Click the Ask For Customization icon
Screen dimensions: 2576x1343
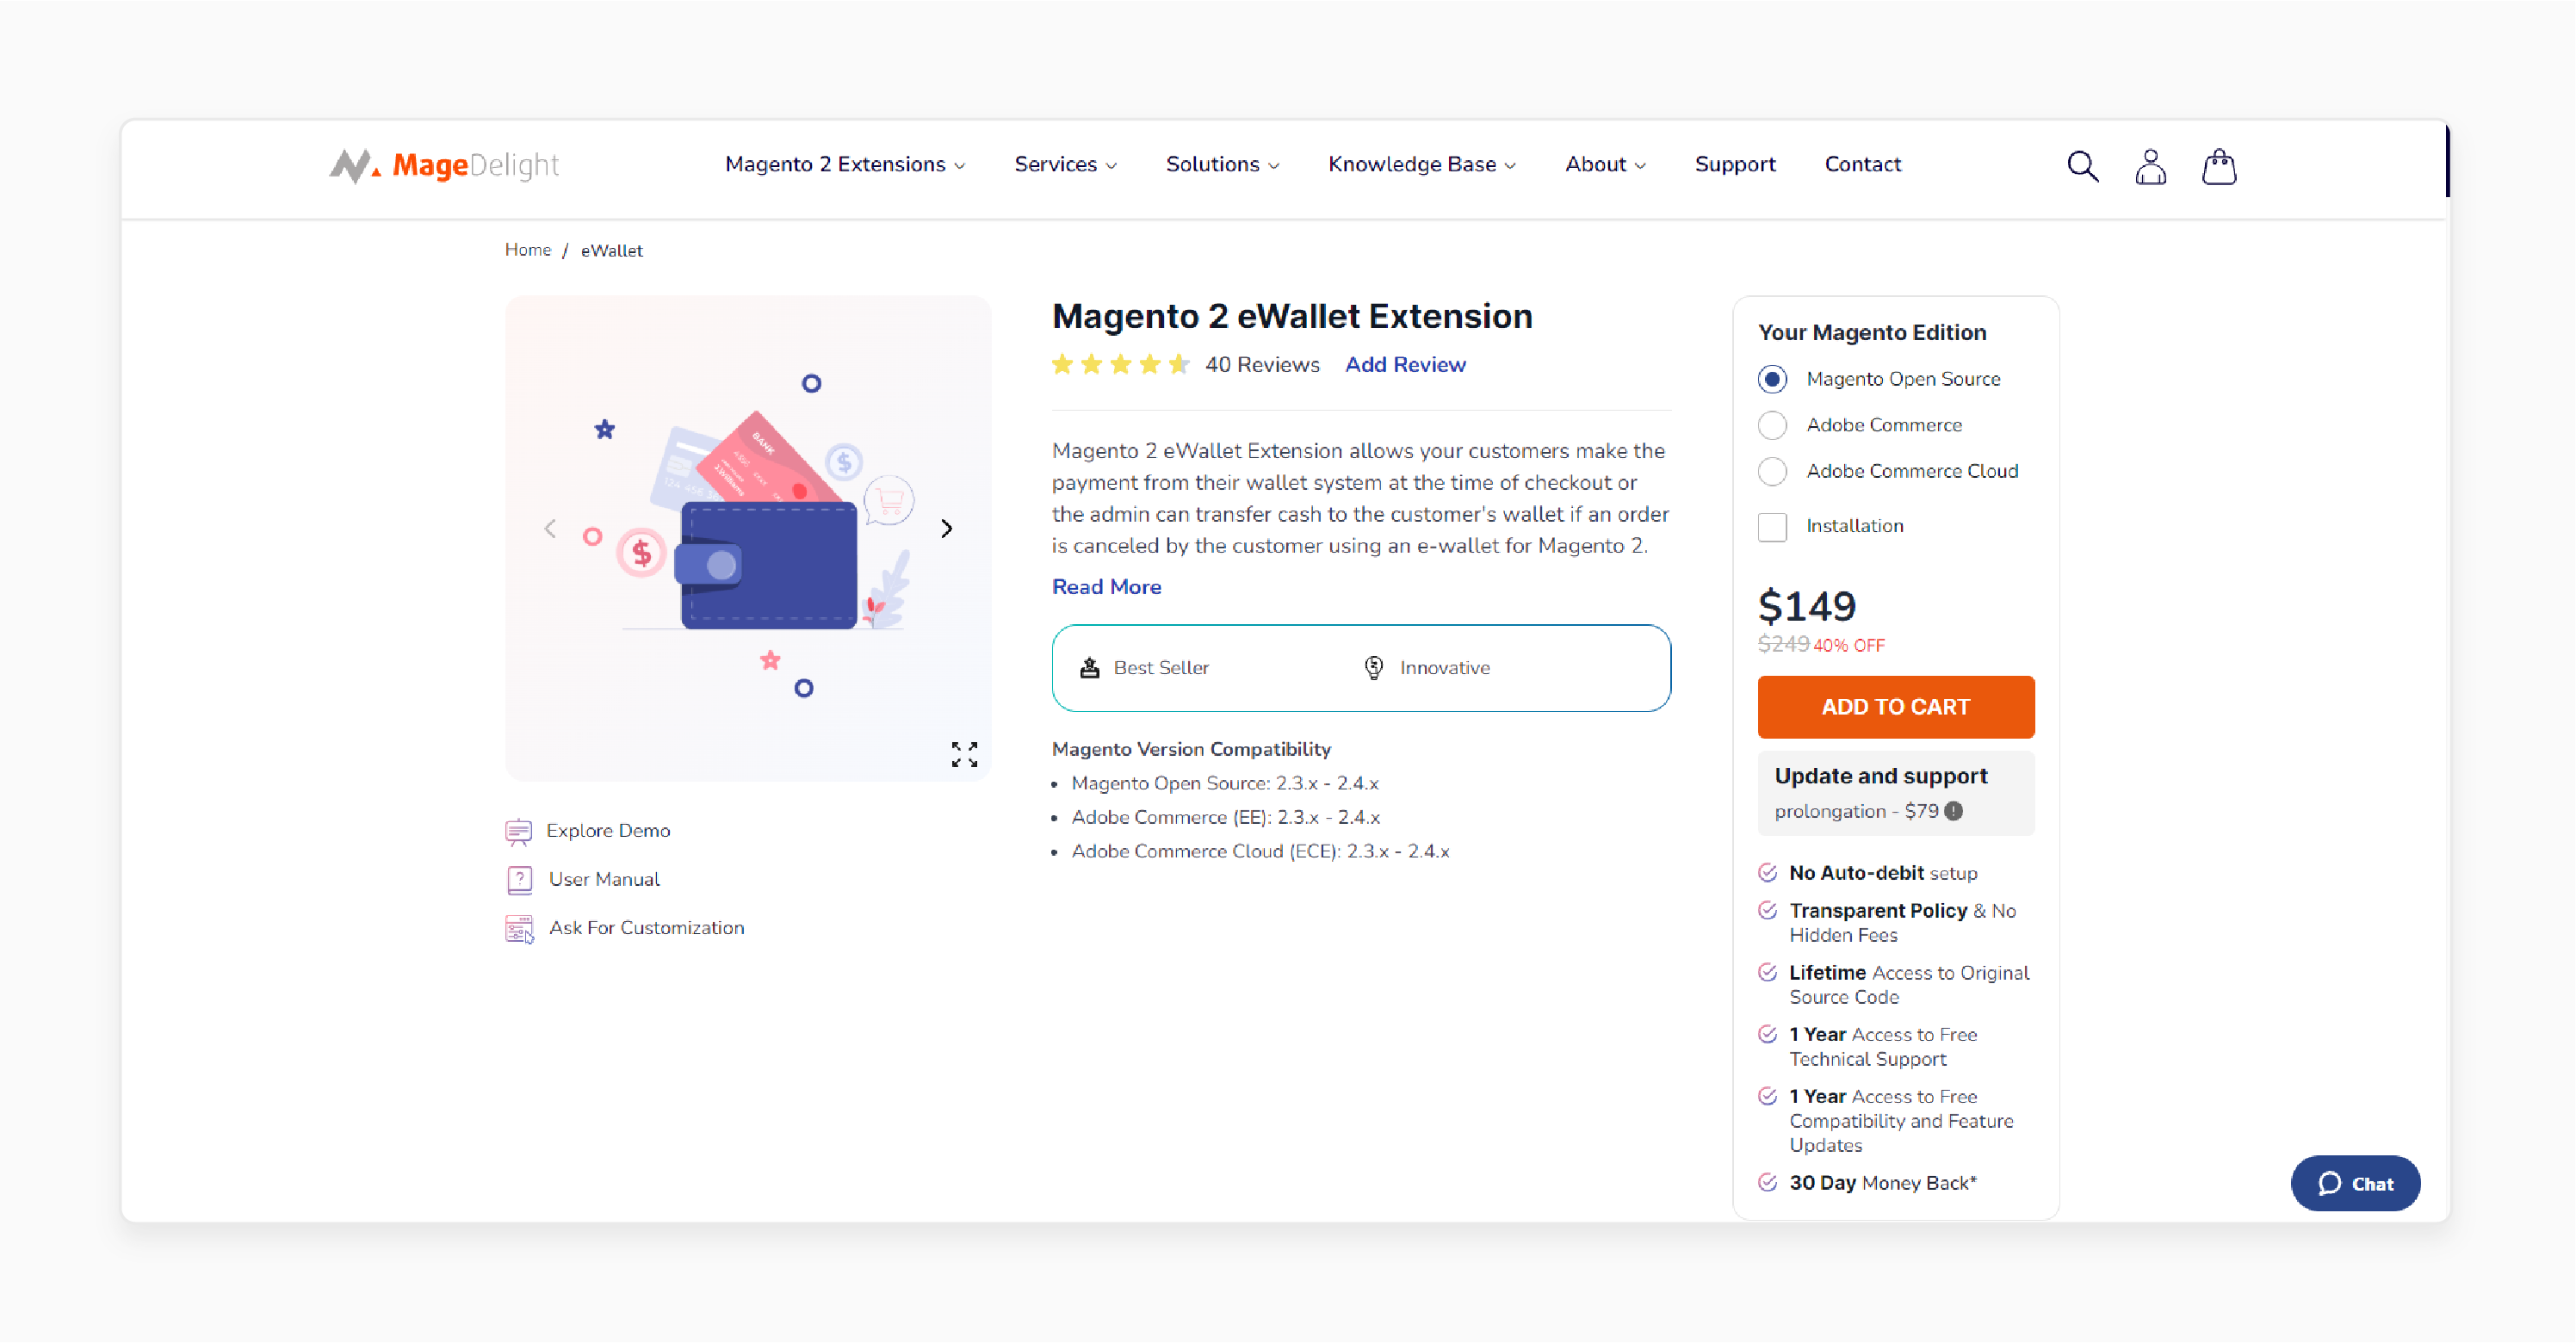click(519, 929)
